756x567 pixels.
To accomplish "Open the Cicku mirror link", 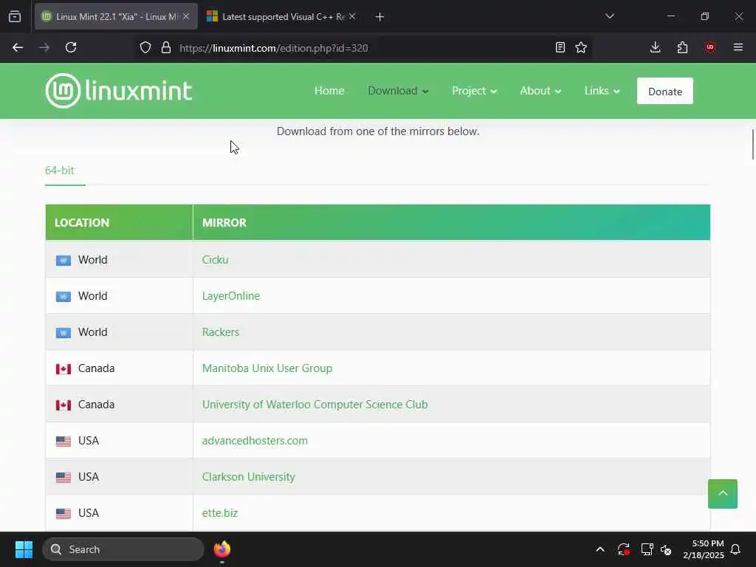I will click(215, 259).
